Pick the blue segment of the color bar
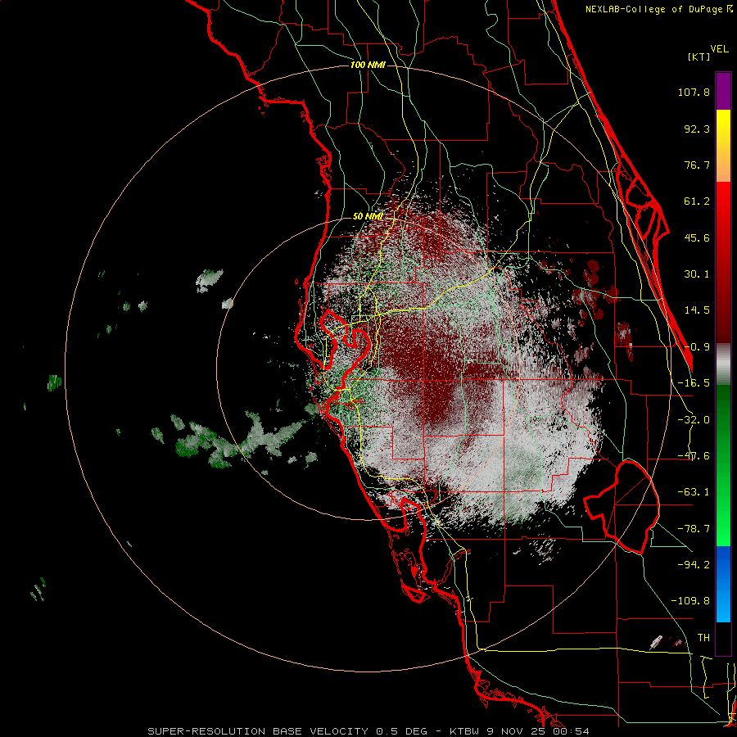 point(723,584)
